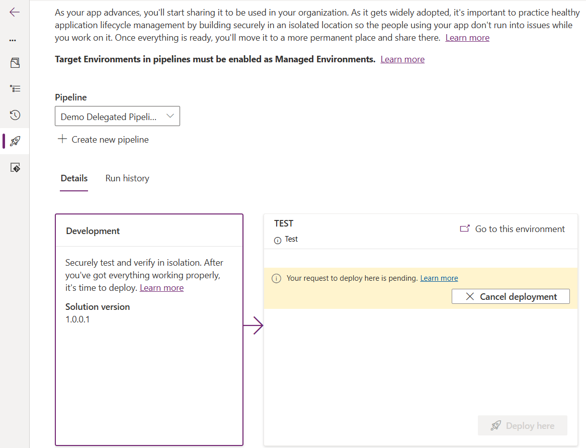Image resolution: width=586 pixels, height=448 pixels.
Task: Select the Details tab
Action: pos(74,178)
